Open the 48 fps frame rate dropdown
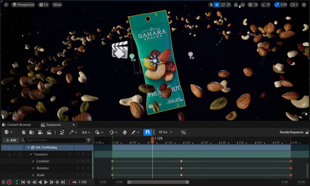The image size is (310, 186). point(165,132)
